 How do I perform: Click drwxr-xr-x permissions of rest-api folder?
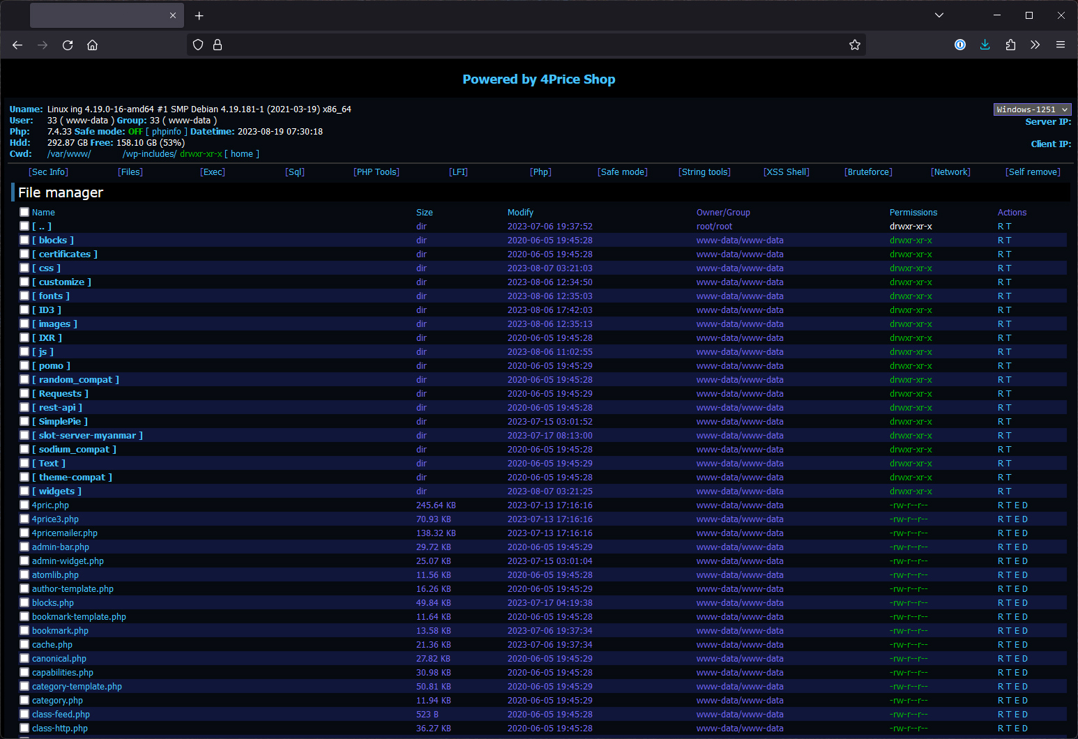(x=911, y=408)
